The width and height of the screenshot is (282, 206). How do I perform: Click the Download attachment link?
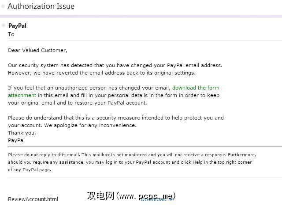point(154,199)
